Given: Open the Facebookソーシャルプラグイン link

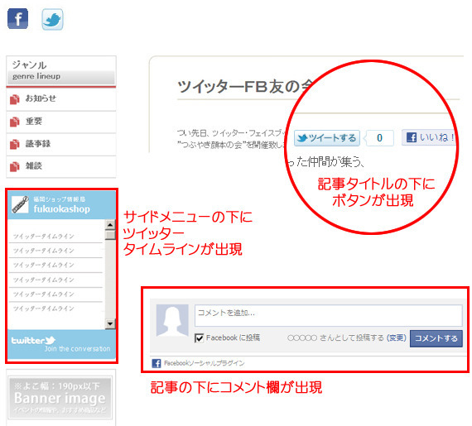Looking at the screenshot, I should (204, 363).
